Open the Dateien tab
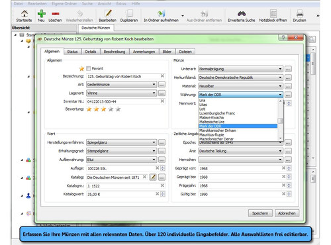The height and width of the screenshot is (245, 331). pyautogui.click(x=185, y=52)
